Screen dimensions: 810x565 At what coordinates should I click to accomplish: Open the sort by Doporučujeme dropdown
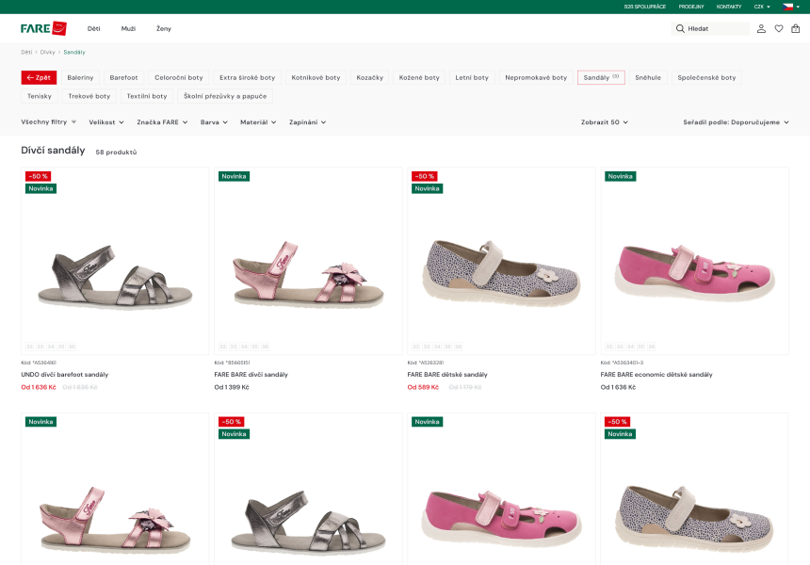[736, 122]
